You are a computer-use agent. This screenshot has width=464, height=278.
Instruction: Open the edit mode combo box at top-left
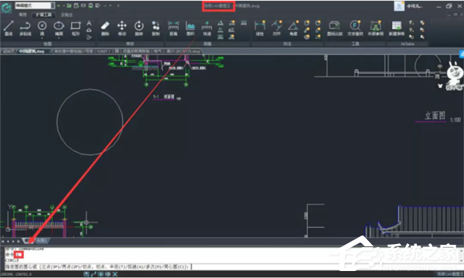35,5
